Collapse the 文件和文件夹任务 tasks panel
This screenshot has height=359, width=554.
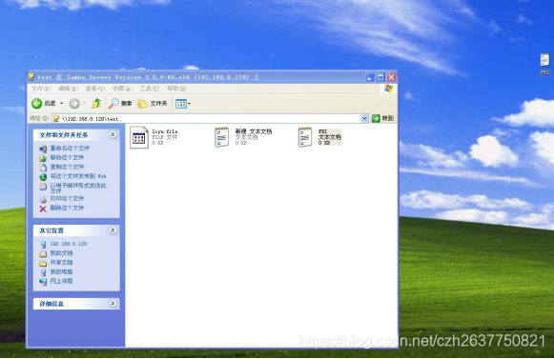pos(113,134)
